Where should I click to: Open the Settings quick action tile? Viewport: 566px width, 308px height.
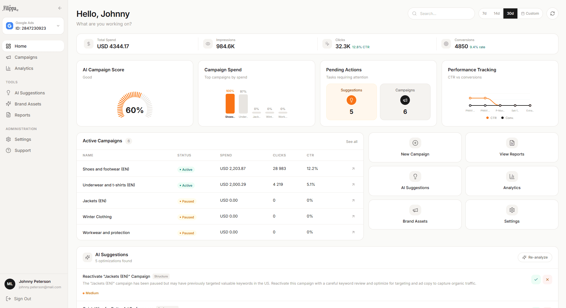pyautogui.click(x=511, y=214)
